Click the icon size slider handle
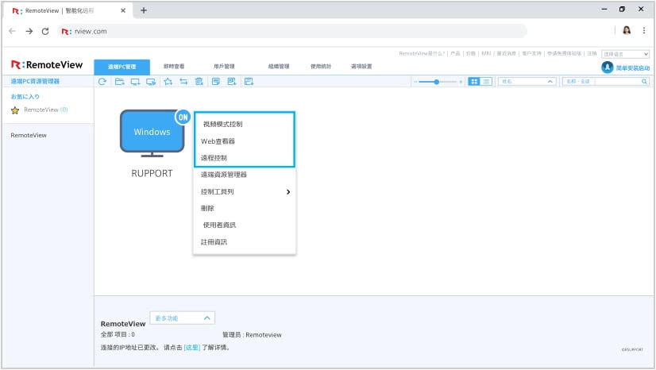 point(436,82)
